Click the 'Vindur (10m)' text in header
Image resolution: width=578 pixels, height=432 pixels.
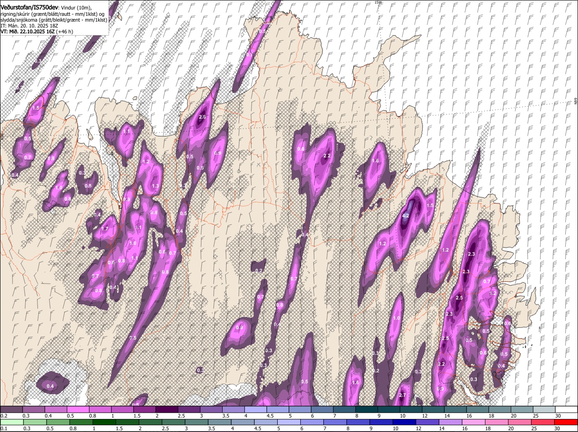pyautogui.click(x=77, y=7)
